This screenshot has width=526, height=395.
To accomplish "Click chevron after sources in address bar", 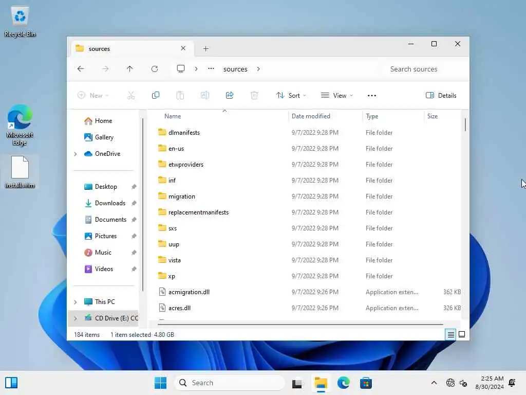I will pyautogui.click(x=258, y=69).
